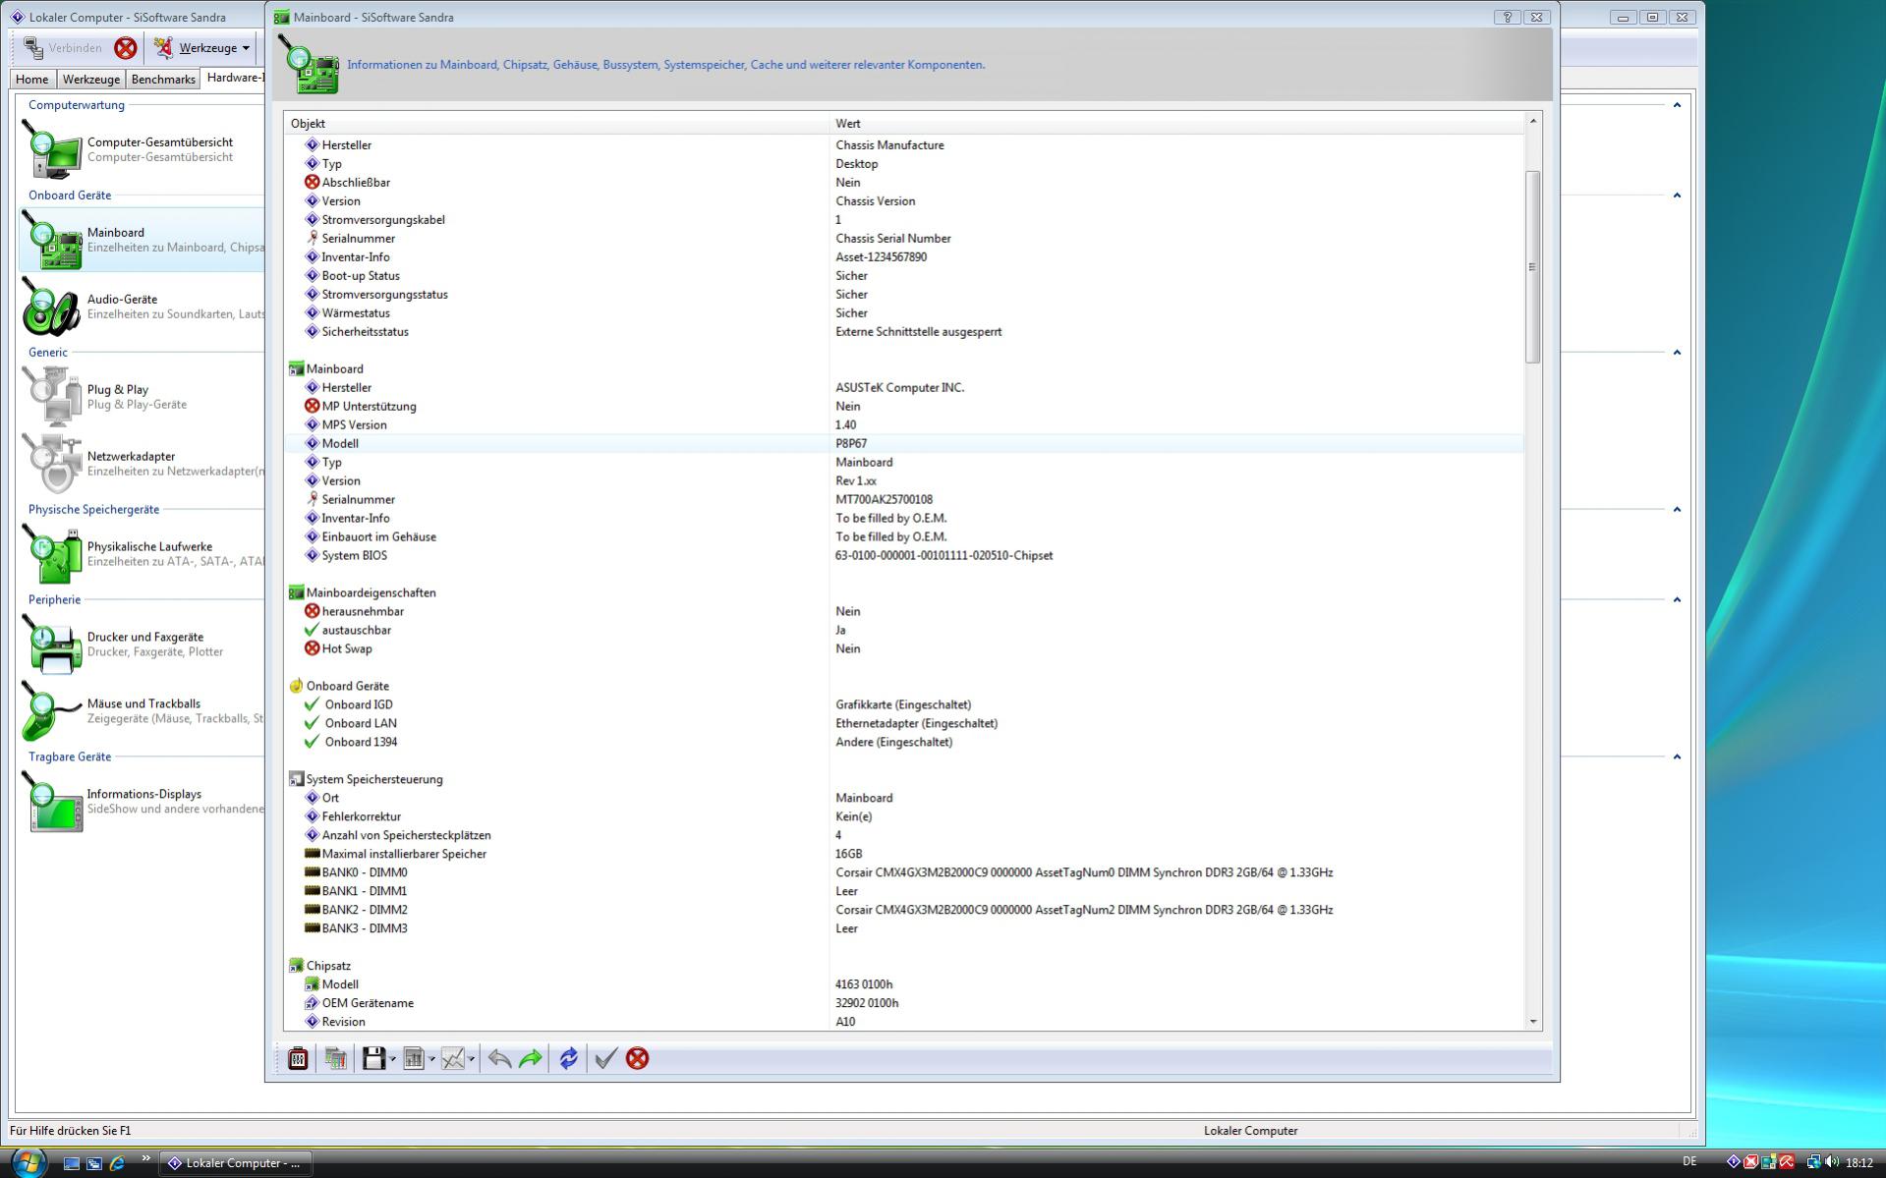Click the list scrollbar down arrow
The height and width of the screenshot is (1178, 1886).
pyautogui.click(x=1533, y=1022)
